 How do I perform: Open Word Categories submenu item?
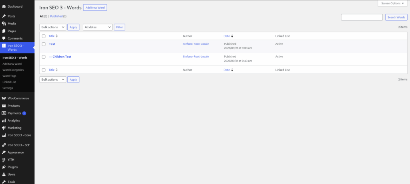[x=13, y=70]
